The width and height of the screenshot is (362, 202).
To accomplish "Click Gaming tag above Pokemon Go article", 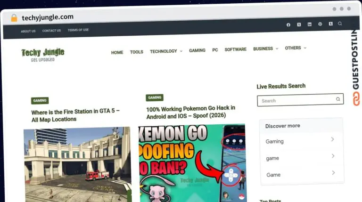I will tap(155, 97).
